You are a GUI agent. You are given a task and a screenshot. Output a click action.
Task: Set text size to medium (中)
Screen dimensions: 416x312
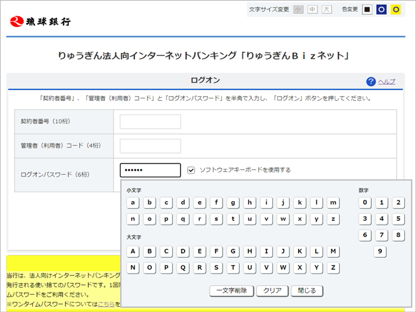[x=312, y=10]
